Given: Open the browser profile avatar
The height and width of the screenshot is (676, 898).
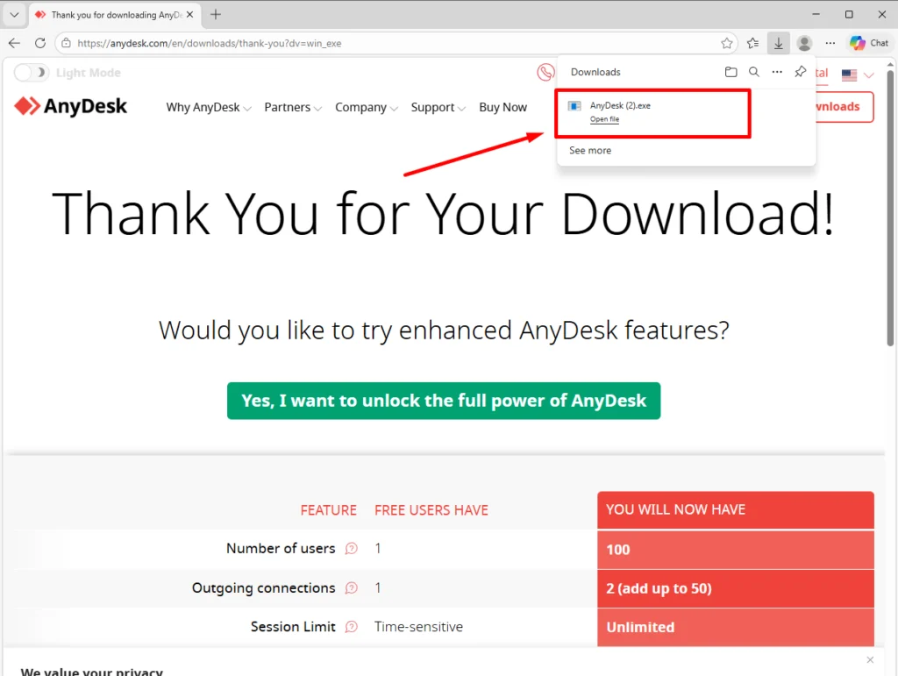Looking at the screenshot, I should [804, 43].
